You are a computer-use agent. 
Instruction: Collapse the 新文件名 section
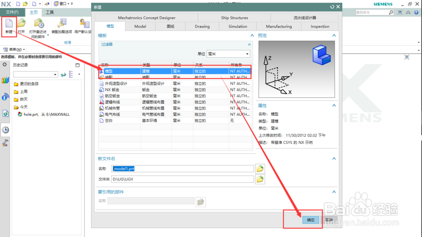click(x=334, y=159)
